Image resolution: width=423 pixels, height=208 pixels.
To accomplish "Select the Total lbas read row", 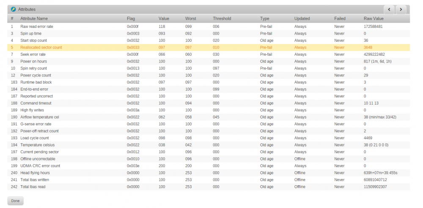I will click(209, 187).
